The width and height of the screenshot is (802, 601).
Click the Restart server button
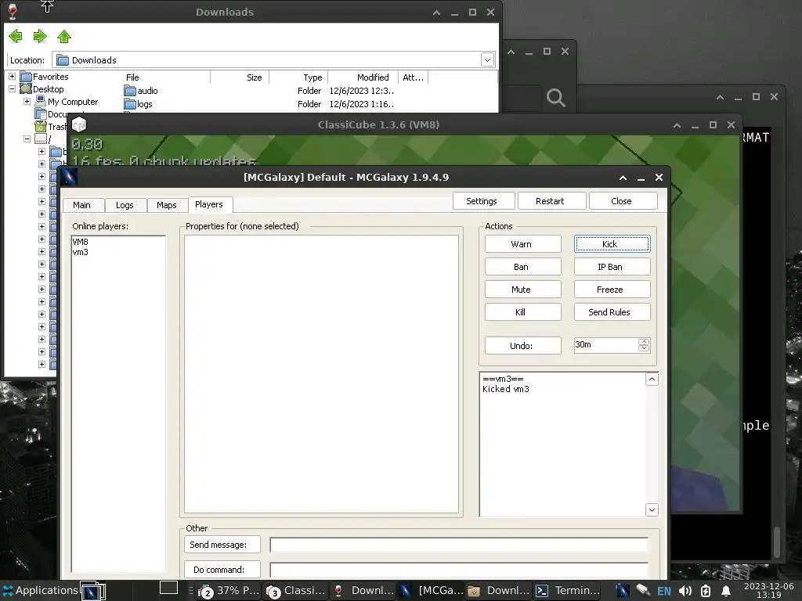[551, 201]
